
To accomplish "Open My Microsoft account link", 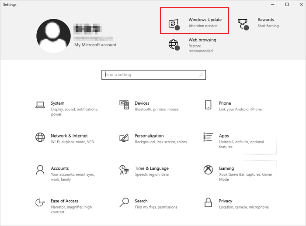I will (x=95, y=45).
